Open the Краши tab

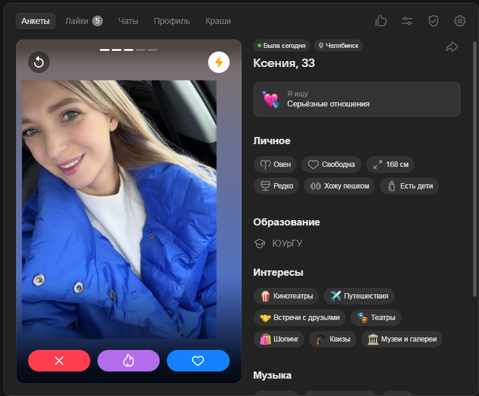click(218, 21)
